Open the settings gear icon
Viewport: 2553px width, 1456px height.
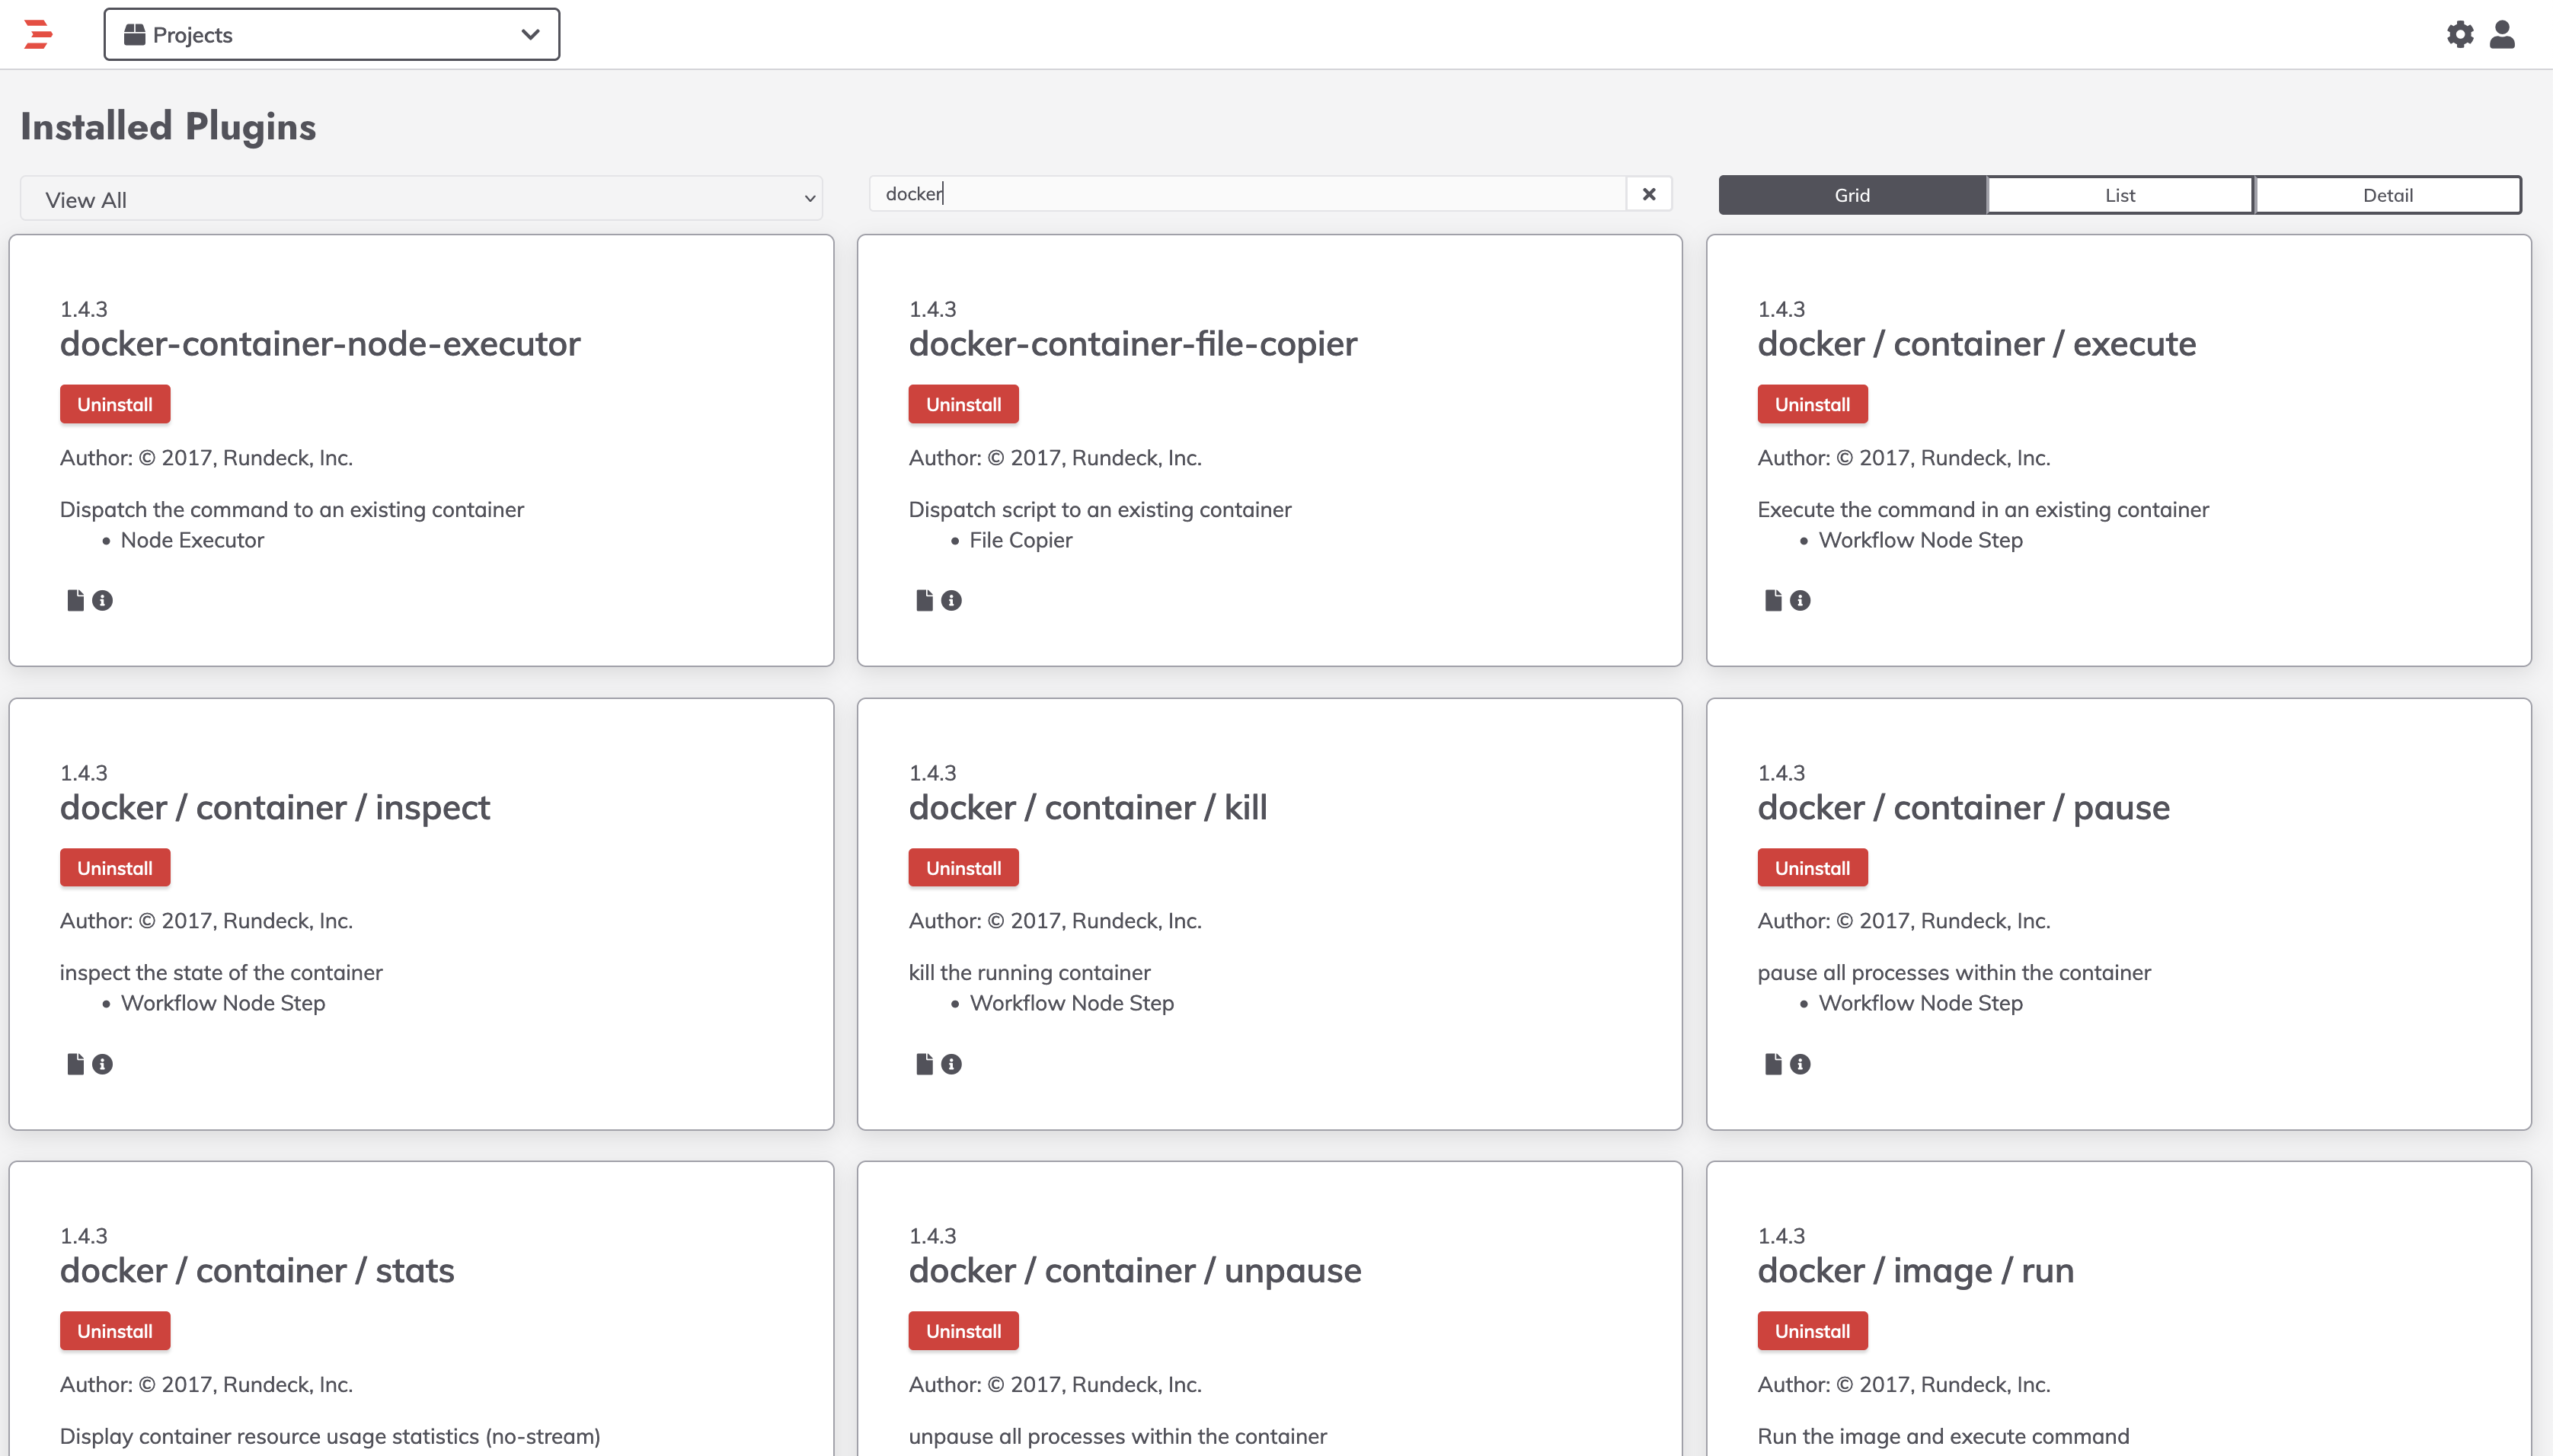click(x=2460, y=33)
